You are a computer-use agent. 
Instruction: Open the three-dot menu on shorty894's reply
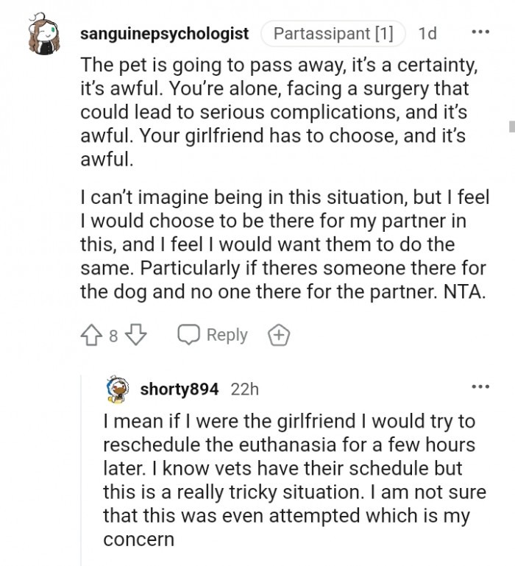[x=480, y=387]
